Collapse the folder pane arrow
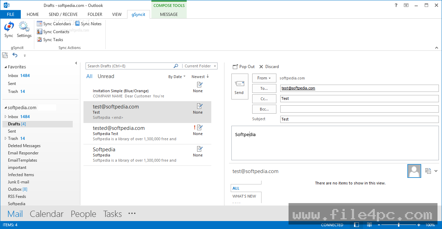The height and width of the screenshot is (229, 442). pos(76,63)
